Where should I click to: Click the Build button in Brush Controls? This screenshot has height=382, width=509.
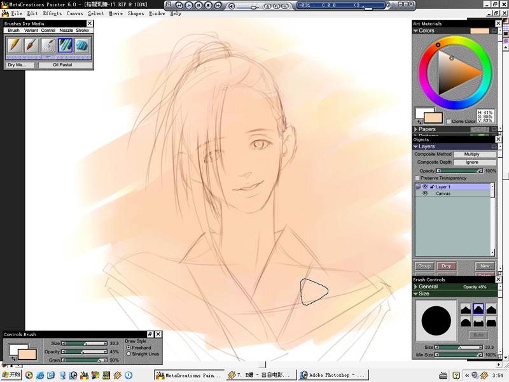[x=478, y=335]
